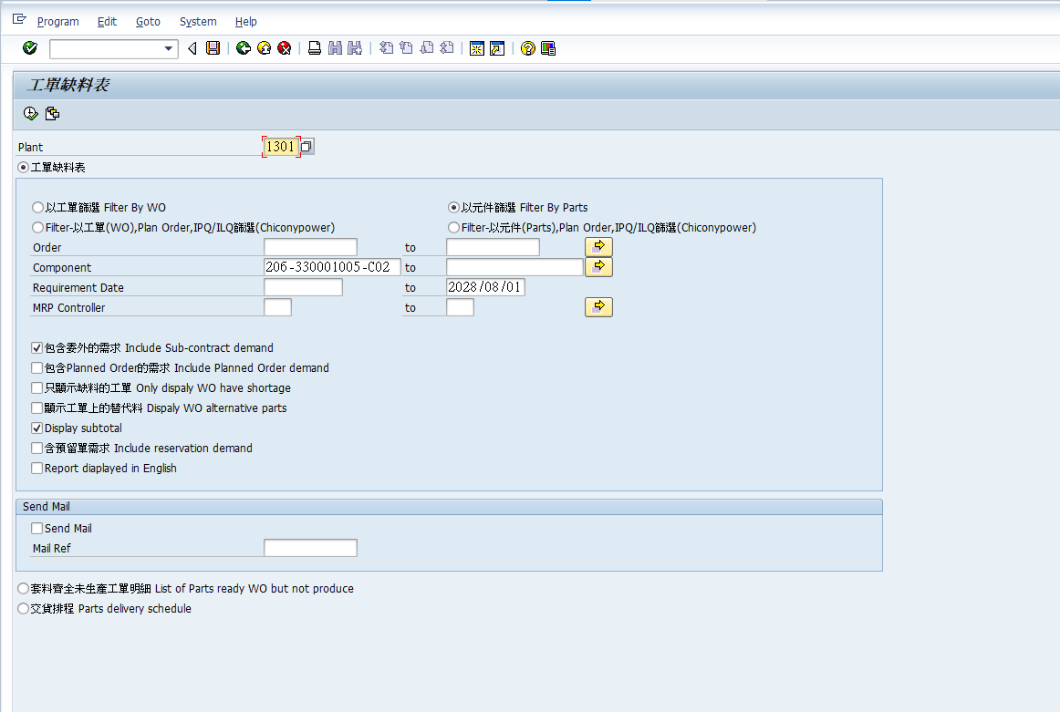Viewport: 1060px width, 712px height.
Task: Click the Customize Local Layout icon
Action: [x=548, y=48]
